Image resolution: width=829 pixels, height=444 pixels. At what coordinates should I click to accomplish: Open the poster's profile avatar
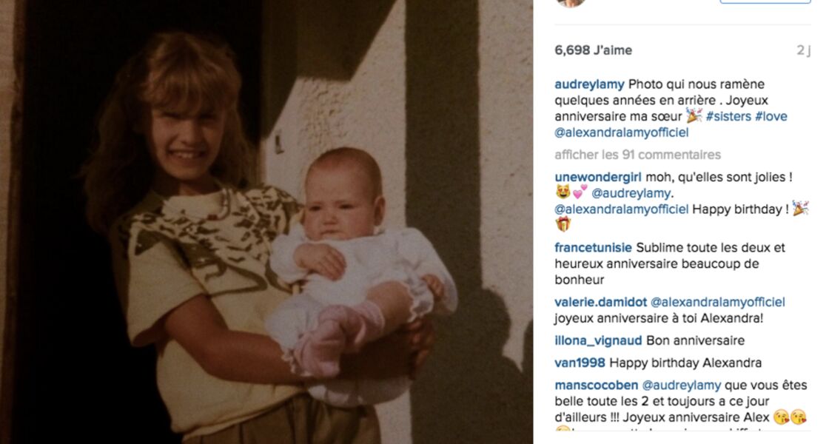(571, 3)
